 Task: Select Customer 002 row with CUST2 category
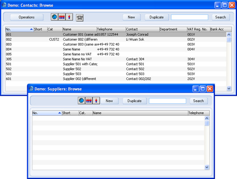(116, 40)
